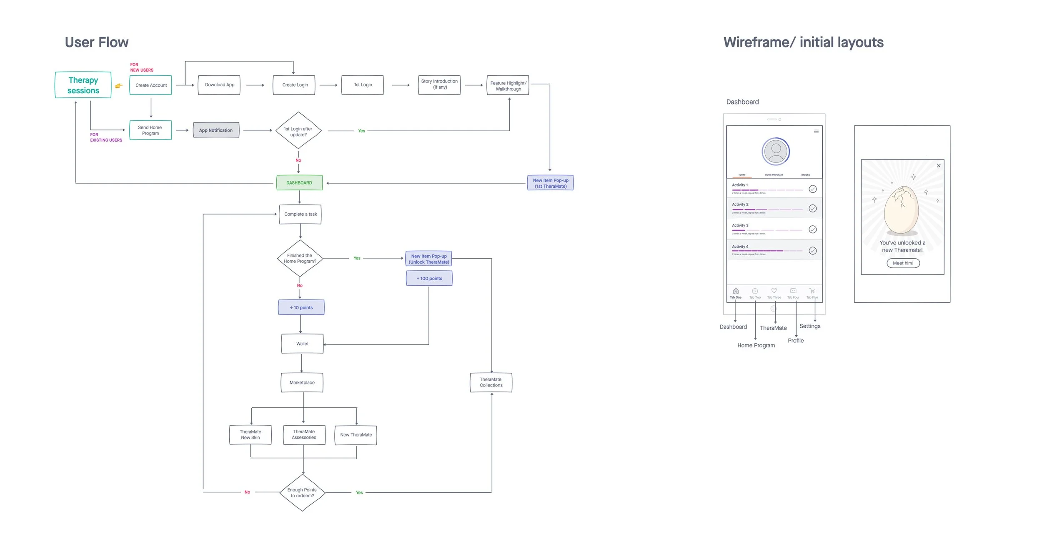Image resolution: width=1042 pixels, height=556 pixels.
Task: Tap the clock icon for Tab Two
Action: click(x=755, y=291)
